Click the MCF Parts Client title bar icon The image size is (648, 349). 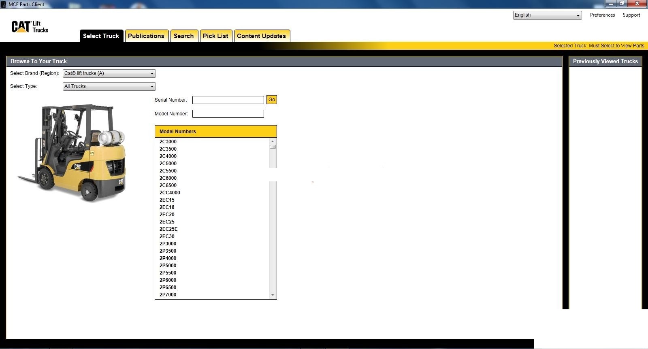pos(4,4)
